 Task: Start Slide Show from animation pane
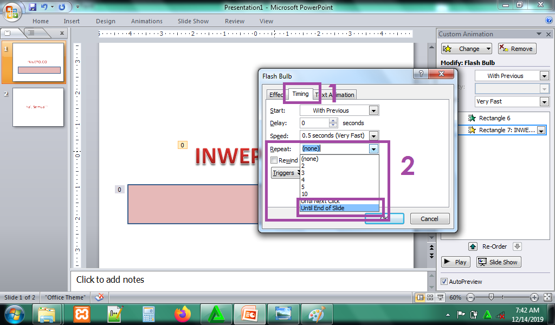coord(499,262)
